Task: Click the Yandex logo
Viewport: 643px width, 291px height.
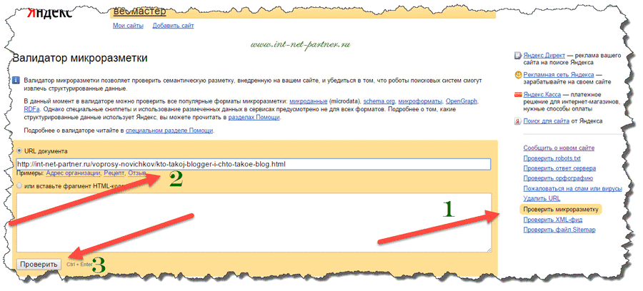Action: point(49,13)
